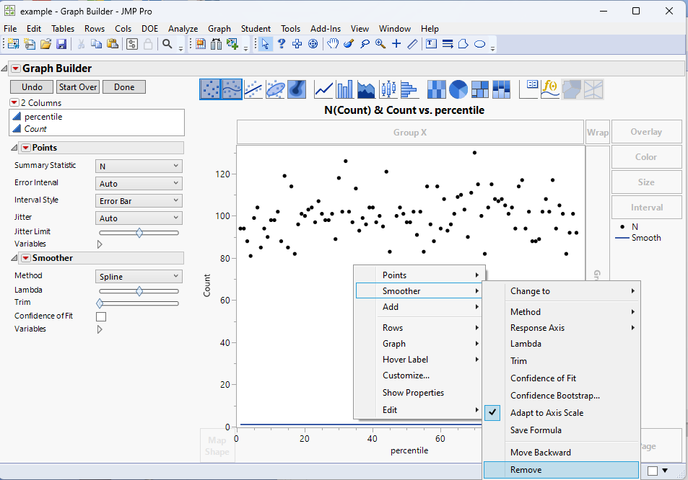Select the Box Plot element icon
Screen dimensions: 688x480
click(x=388, y=89)
